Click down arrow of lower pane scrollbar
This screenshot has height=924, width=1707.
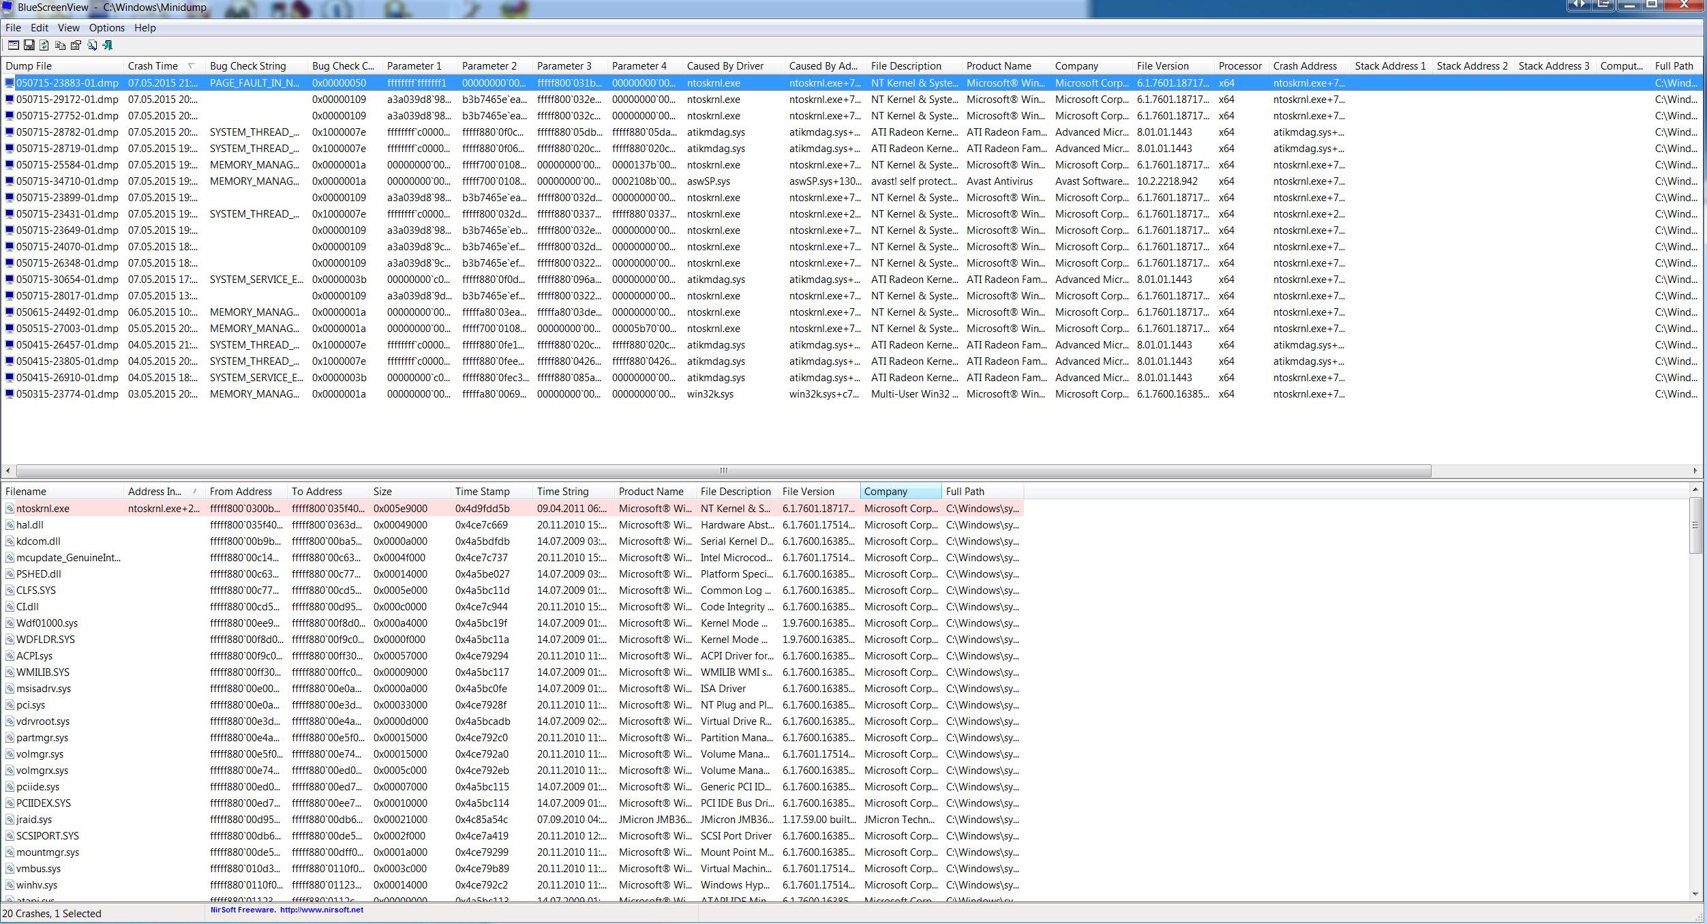click(x=1695, y=894)
